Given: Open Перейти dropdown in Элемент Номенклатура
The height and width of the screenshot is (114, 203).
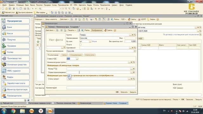Looking at the screenshot, I should (72, 30).
